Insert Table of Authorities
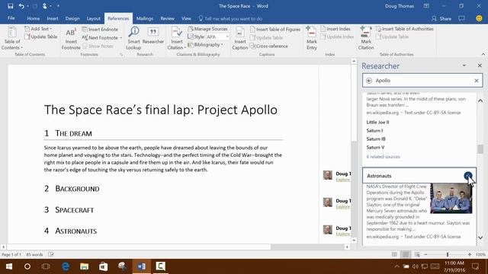 (405, 29)
